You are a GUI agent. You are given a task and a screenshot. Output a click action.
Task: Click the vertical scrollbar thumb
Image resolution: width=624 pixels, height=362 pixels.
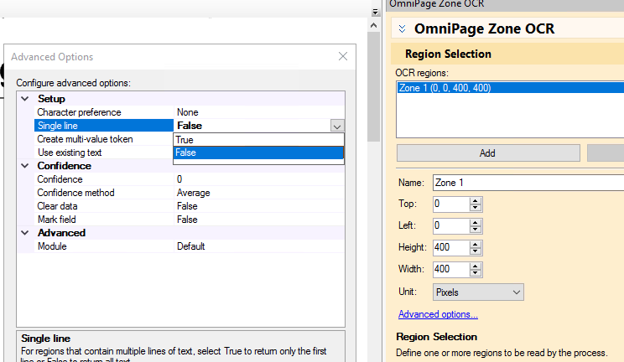point(373,86)
